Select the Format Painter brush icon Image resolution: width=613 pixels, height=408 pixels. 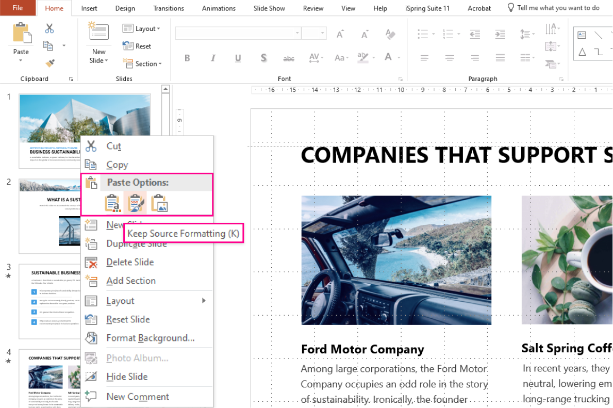click(49, 62)
